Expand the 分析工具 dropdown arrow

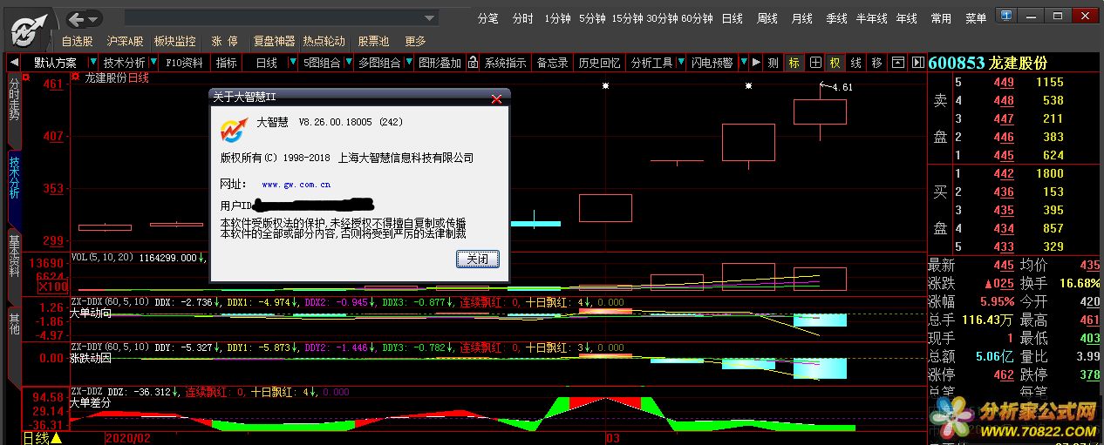click(679, 63)
